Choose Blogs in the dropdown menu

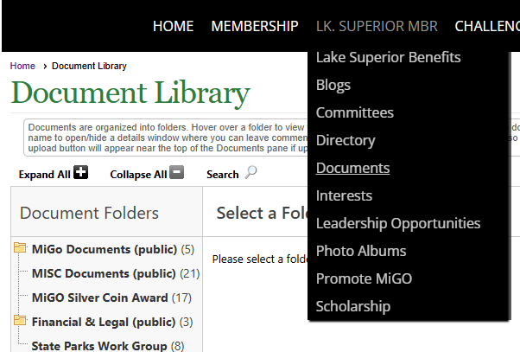coord(333,85)
